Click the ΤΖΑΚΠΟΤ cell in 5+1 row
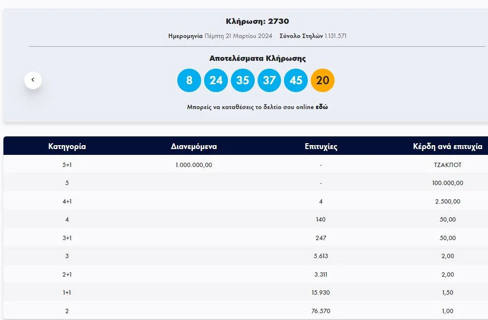The width and height of the screenshot is (488, 320). (x=447, y=165)
